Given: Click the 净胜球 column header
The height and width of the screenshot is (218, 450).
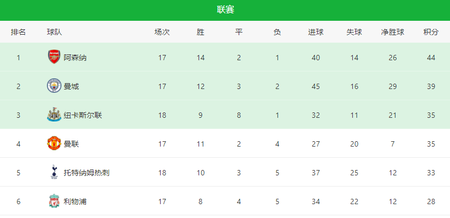Looking at the screenshot, I should pyautogui.click(x=392, y=32).
